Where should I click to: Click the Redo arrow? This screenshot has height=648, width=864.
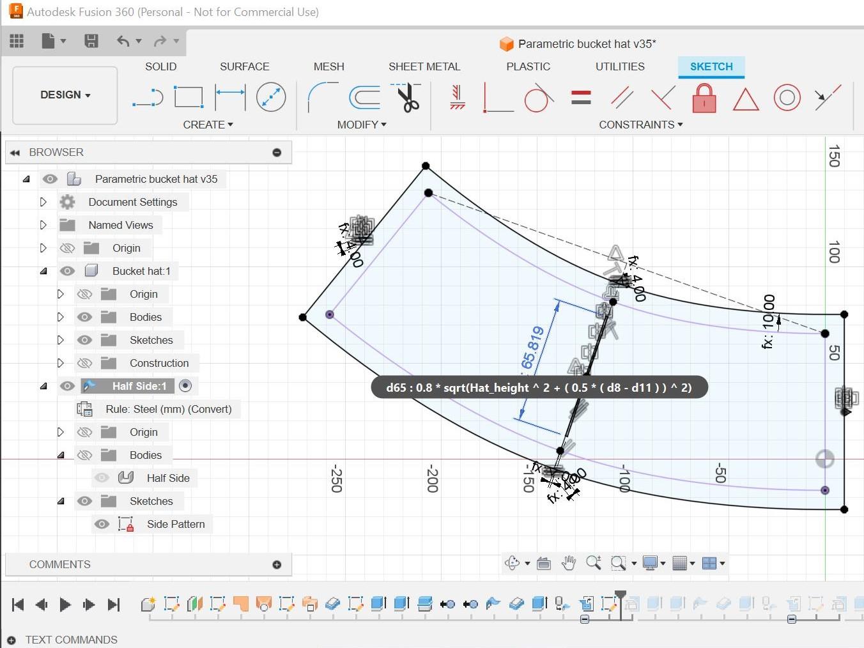(160, 42)
